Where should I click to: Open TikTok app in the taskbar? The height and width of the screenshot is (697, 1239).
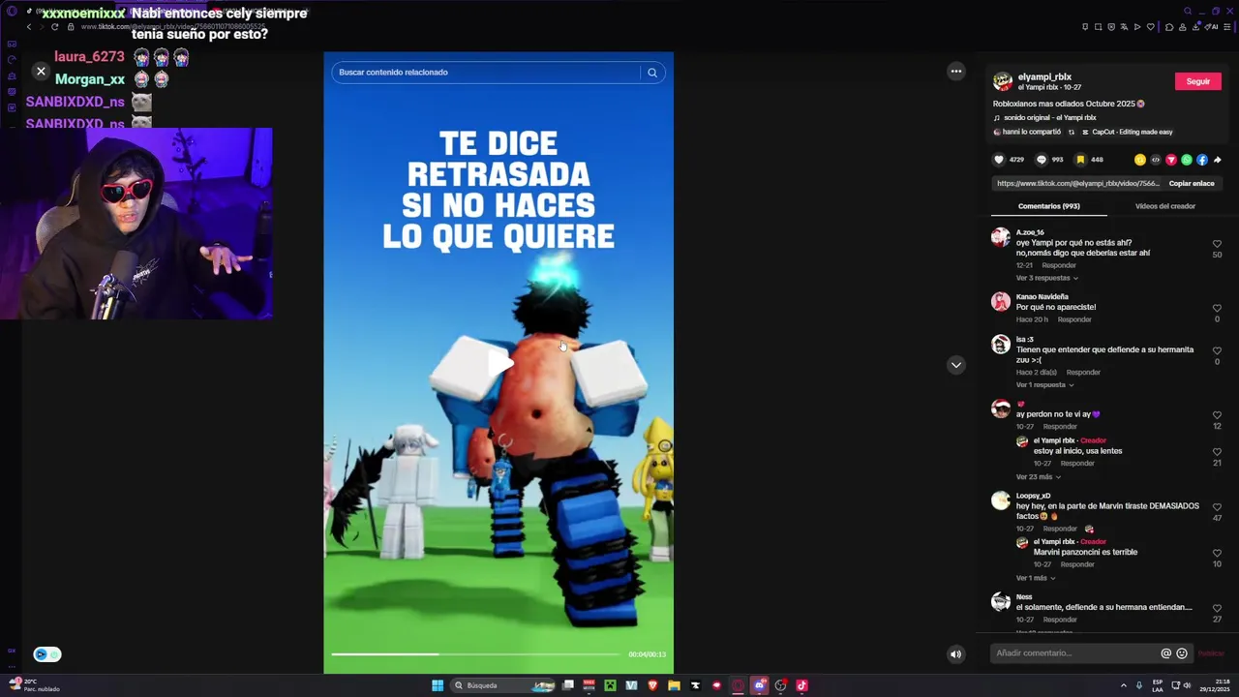click(801, 685)
